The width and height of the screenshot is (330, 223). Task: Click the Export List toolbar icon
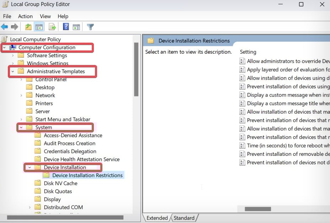[52, 27]
